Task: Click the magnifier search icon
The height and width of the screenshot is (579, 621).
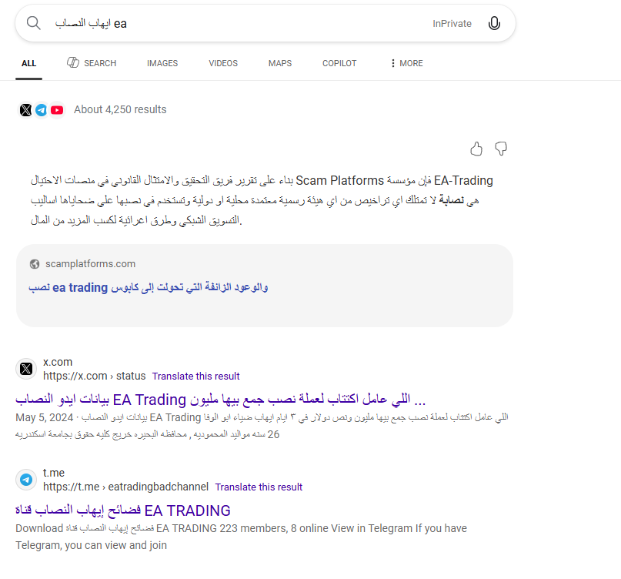Action: [34, 23]
